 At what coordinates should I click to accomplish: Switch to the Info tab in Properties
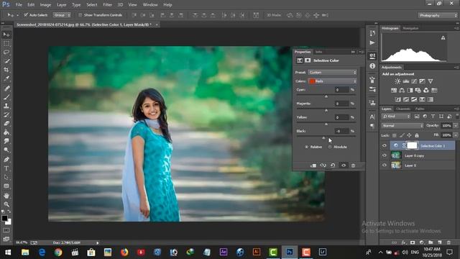point(318,52)
